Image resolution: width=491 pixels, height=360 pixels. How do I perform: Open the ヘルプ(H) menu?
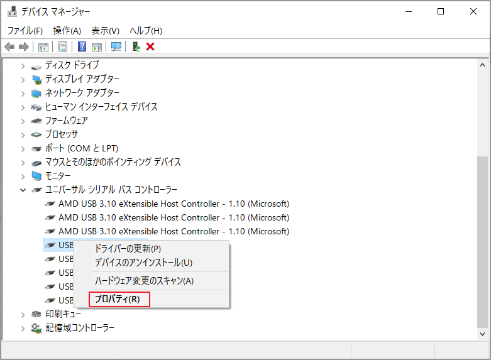[x=146, y=31]
